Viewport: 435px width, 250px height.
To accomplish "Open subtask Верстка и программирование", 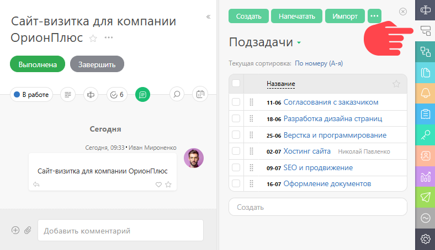I will 335,135.
